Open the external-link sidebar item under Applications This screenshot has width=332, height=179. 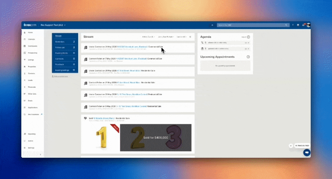tap(33, 114)
